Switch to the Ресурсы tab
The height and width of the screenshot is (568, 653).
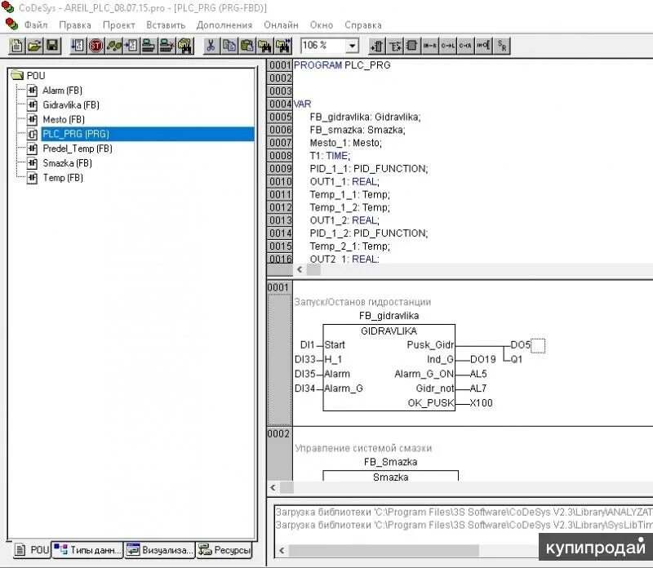(x=224, y=550)
